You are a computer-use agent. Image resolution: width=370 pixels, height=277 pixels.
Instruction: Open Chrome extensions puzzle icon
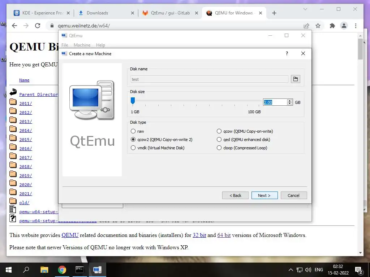(332, 26)
